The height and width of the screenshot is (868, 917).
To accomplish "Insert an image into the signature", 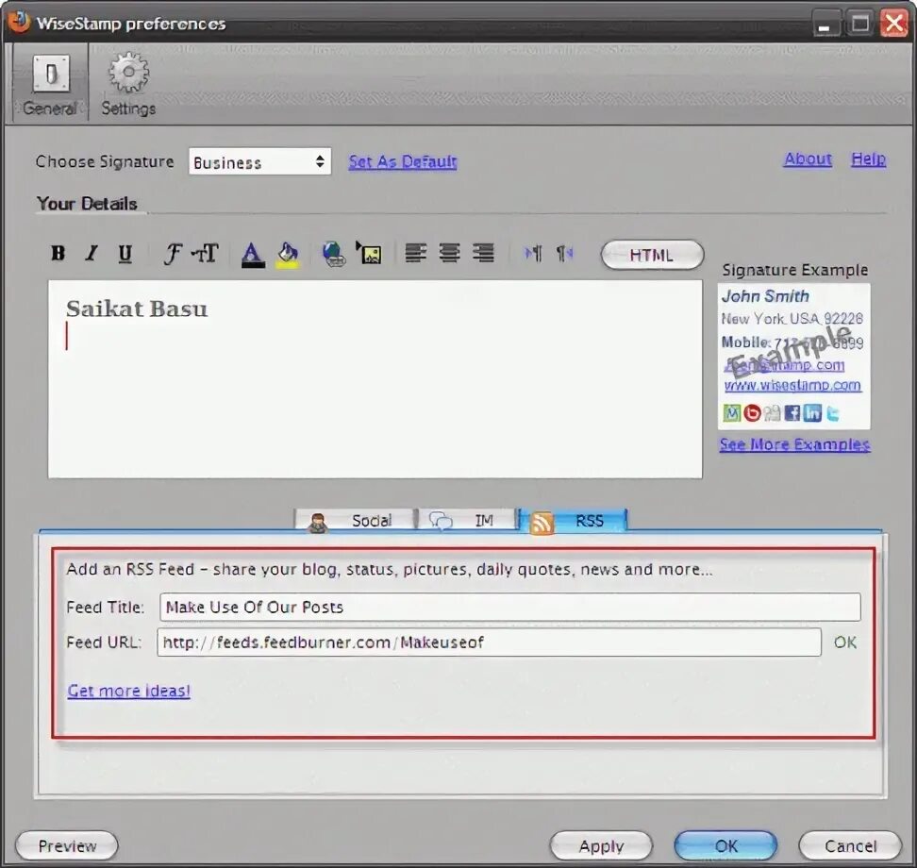I will point(369,253).
